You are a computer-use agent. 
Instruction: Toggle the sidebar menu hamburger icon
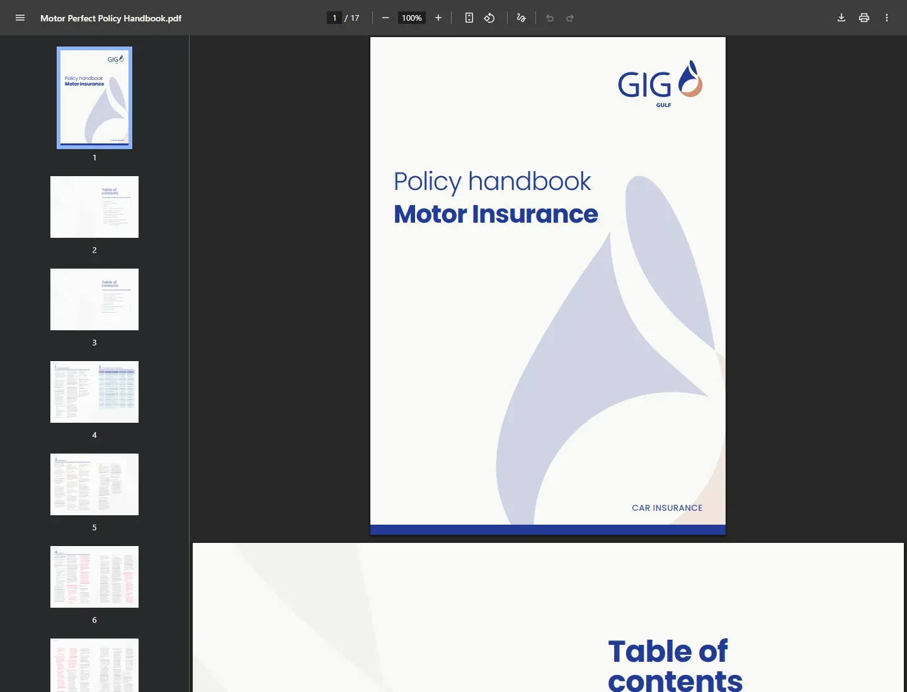click(20, 18)
